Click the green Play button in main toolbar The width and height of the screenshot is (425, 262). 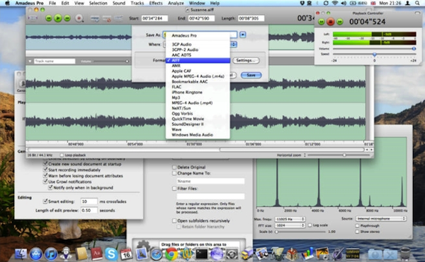pyautogui.click(x=58, y=18)
